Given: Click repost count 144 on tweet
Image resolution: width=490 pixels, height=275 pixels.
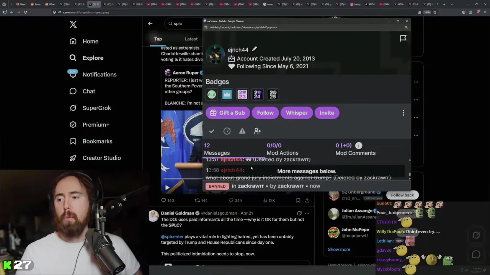Looking at the screenshot, I should pyautogui.click(x=201, y=200).
